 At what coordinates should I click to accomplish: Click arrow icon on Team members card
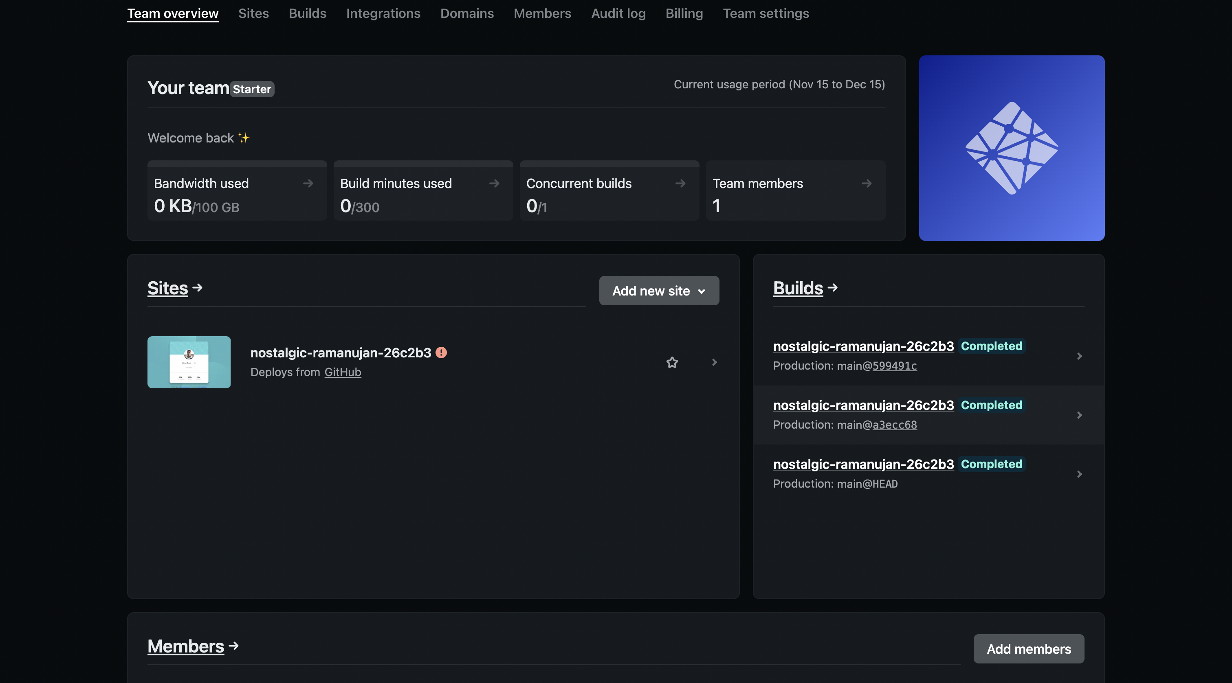[866, 184]
